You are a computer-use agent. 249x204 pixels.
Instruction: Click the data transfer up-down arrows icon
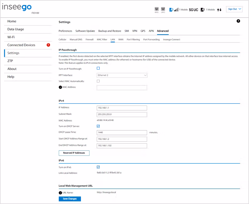pyautogui.click(x=219, y=10)
